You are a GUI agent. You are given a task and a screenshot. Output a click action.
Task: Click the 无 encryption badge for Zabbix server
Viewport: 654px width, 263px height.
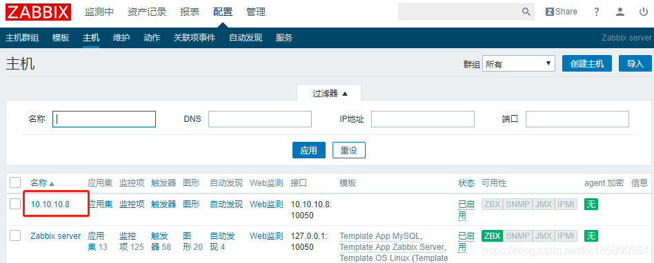(x=591, y=236)
